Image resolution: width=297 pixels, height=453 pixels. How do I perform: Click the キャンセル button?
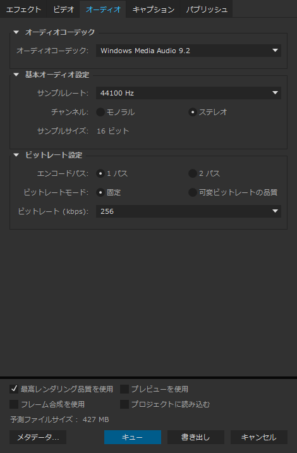(259, 437)
